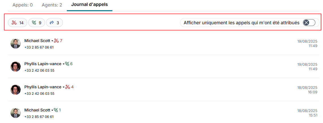
Task: Click Michael Scott's avatar in first entry
Action: 16,43
